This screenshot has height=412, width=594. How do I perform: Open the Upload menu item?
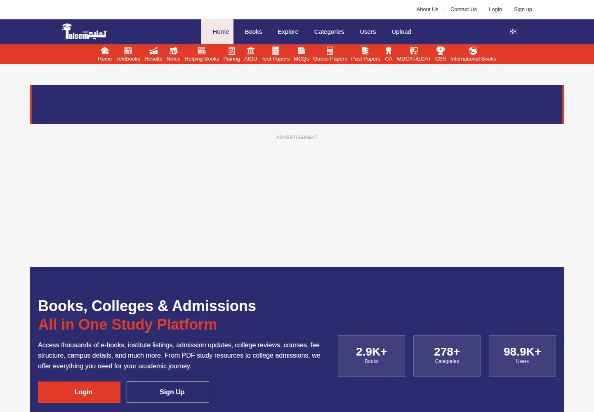point(401,32)
